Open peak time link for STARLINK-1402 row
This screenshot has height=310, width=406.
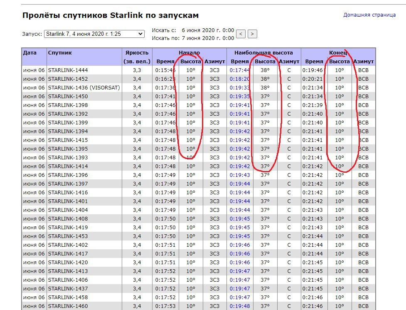(240, 245)
